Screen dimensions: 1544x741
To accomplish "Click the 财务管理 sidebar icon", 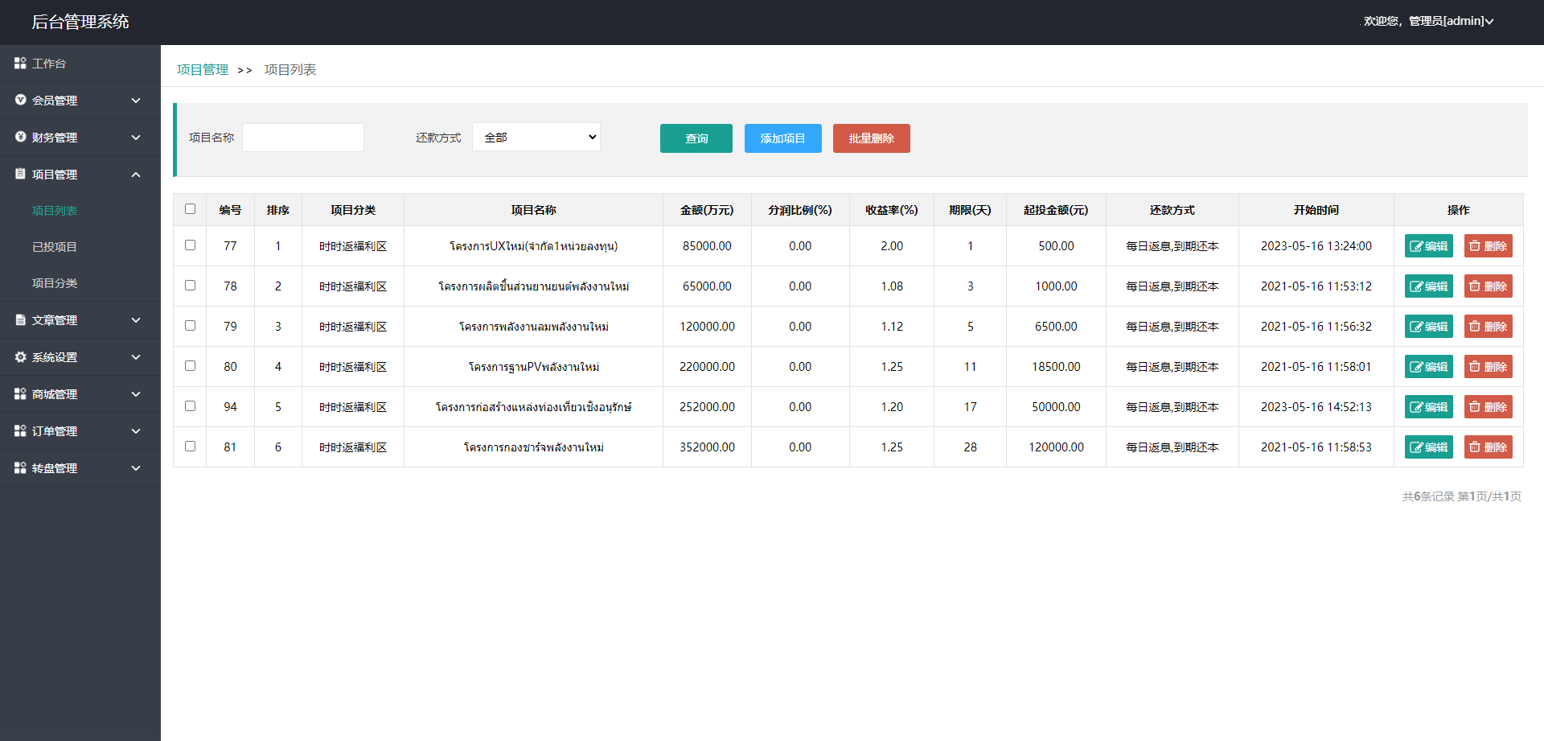I will (x=20, y=137).
